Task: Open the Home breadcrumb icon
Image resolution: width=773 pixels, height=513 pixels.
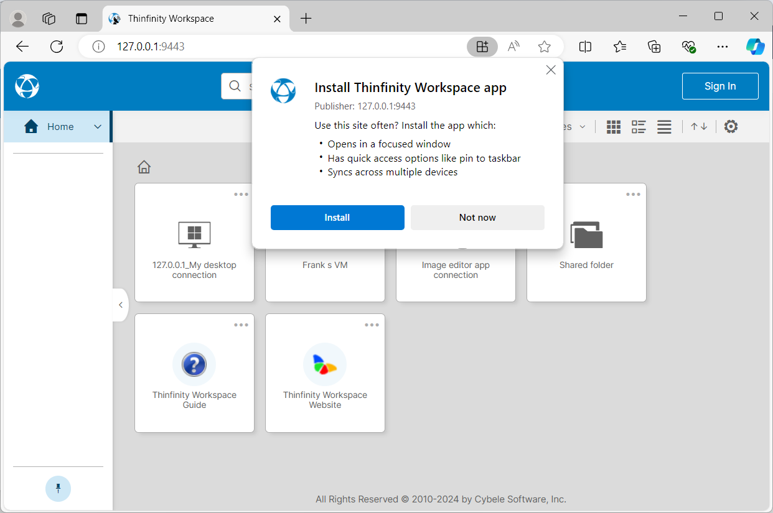Action: tap(144, 167)
